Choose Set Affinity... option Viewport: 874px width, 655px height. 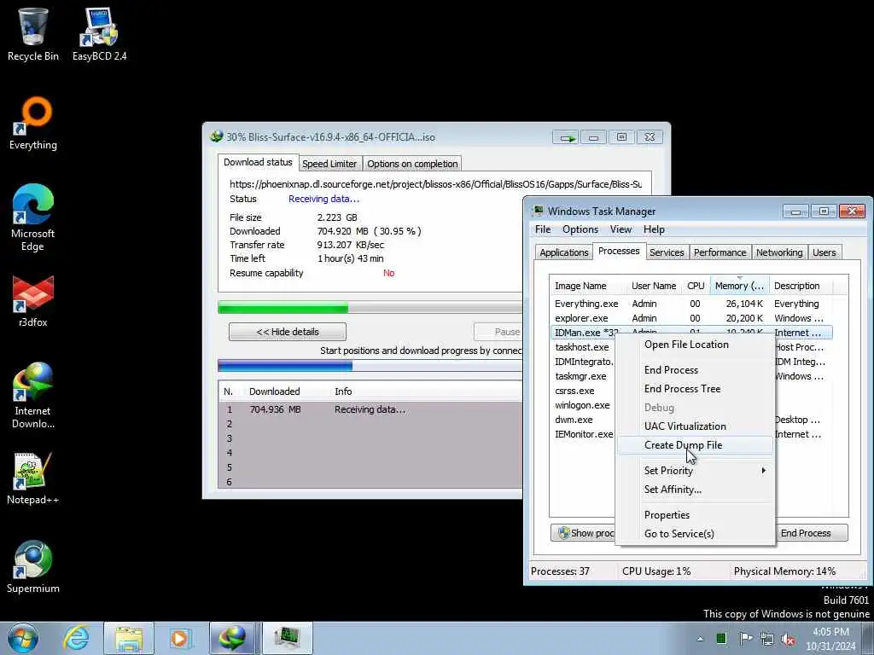[x=695, y=490]
